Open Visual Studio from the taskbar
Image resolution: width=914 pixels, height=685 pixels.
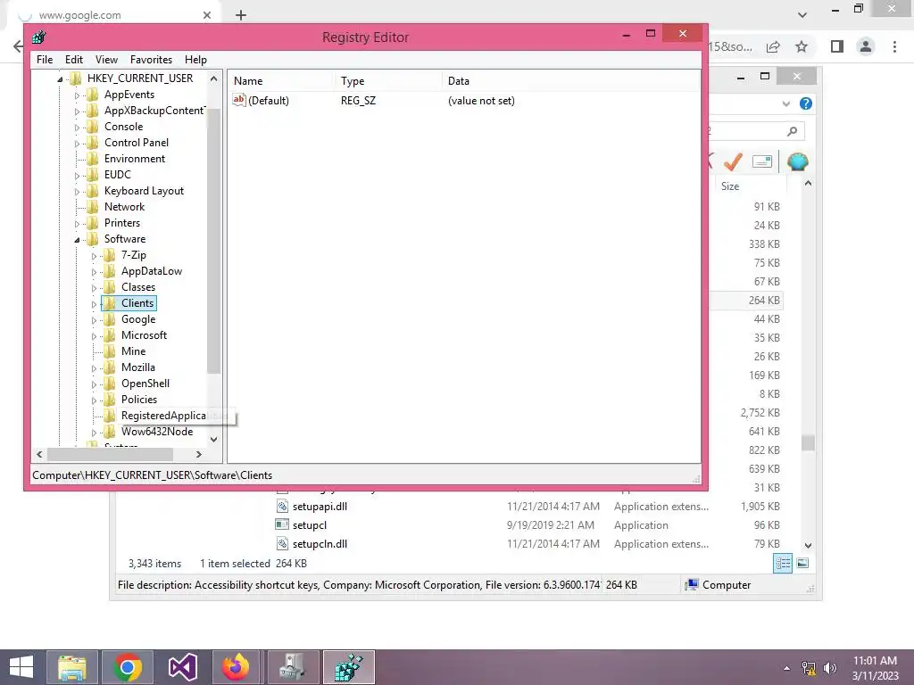182,667
